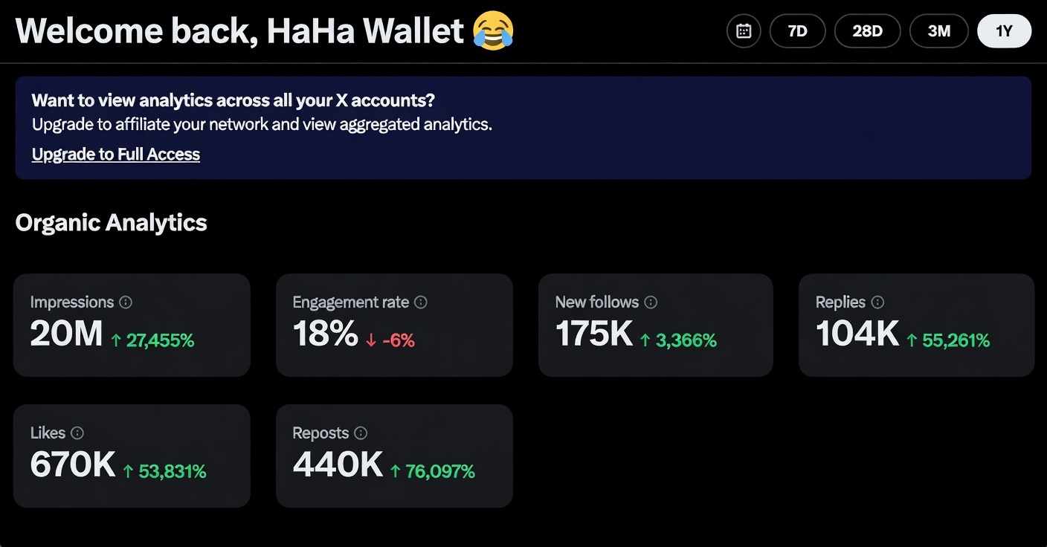Open Upgrade to Full Access
The height and width of the screenshot is (547, 1047).
[115, 154]
